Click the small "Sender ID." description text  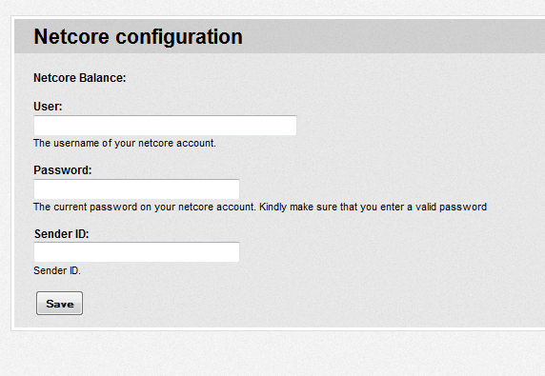click(57, 270)
